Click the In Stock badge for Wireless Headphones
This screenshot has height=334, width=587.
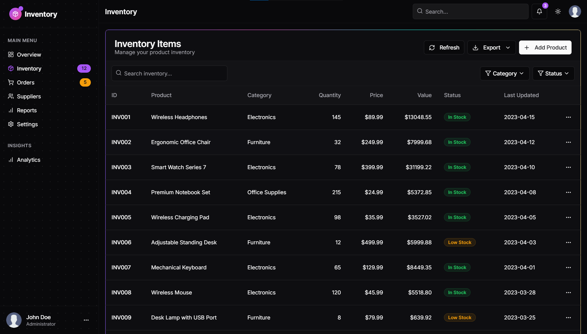coord(457,117)
